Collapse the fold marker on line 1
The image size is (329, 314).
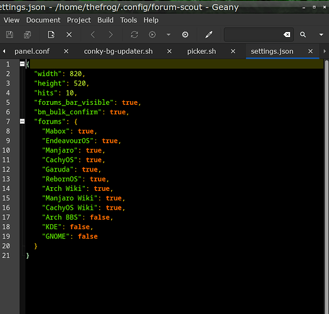tap(22, 64)
